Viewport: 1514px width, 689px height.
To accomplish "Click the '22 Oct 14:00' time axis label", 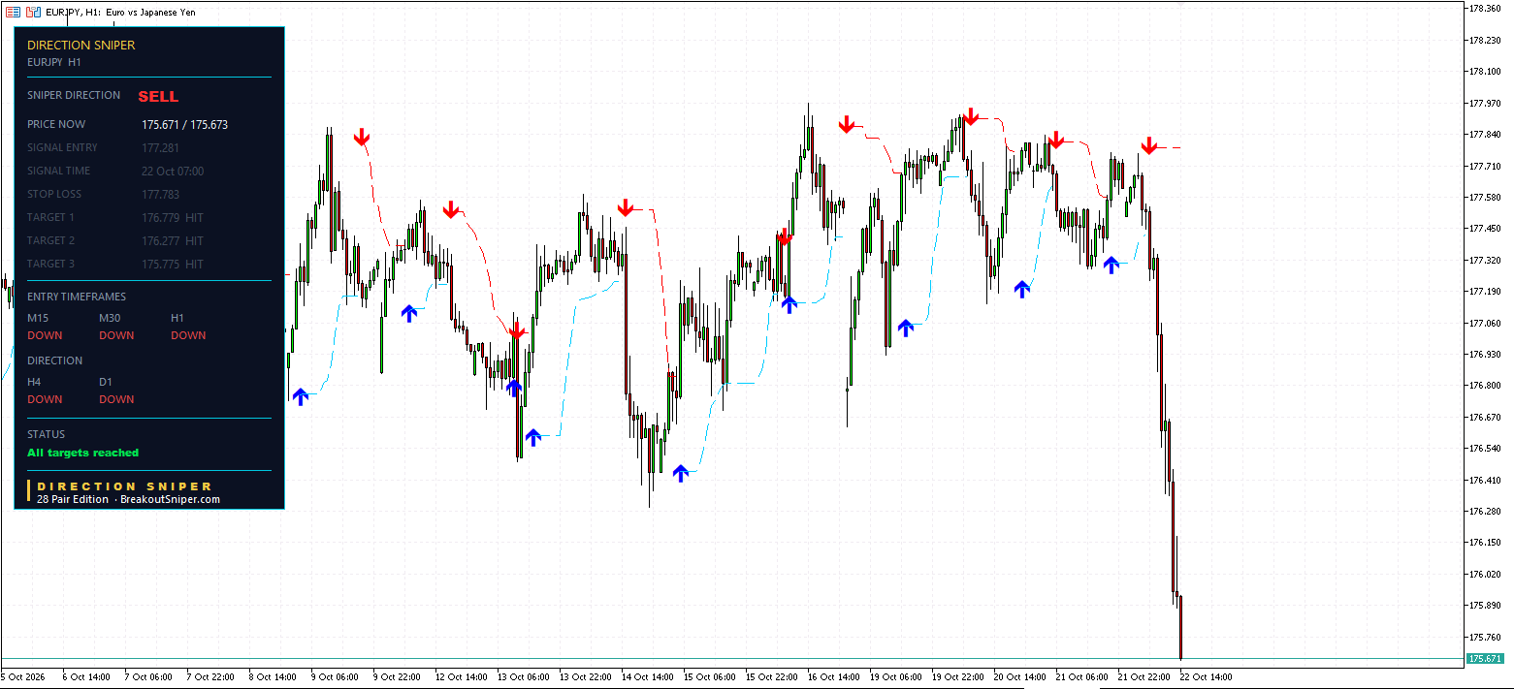I will pyautogui.click(x=1205, y=677).
